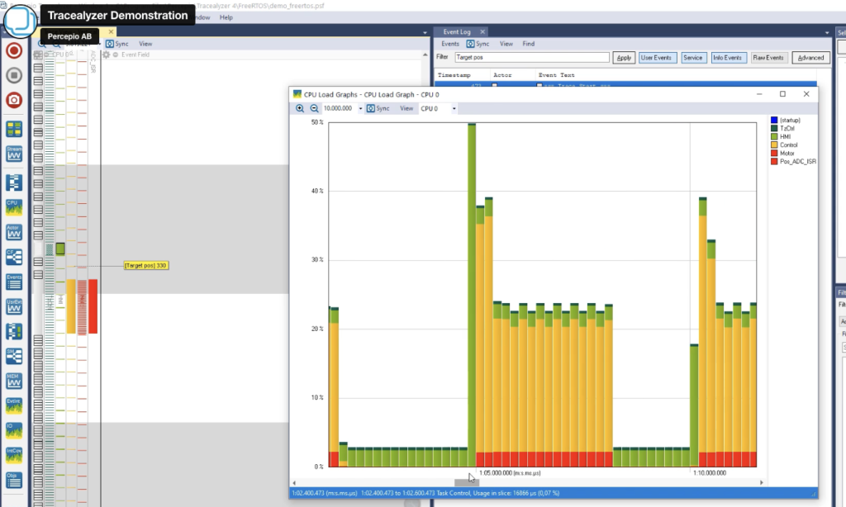Click the (startup) blue legend swatch
Viewport: 846px width, 507px height.
click(774, 121)
